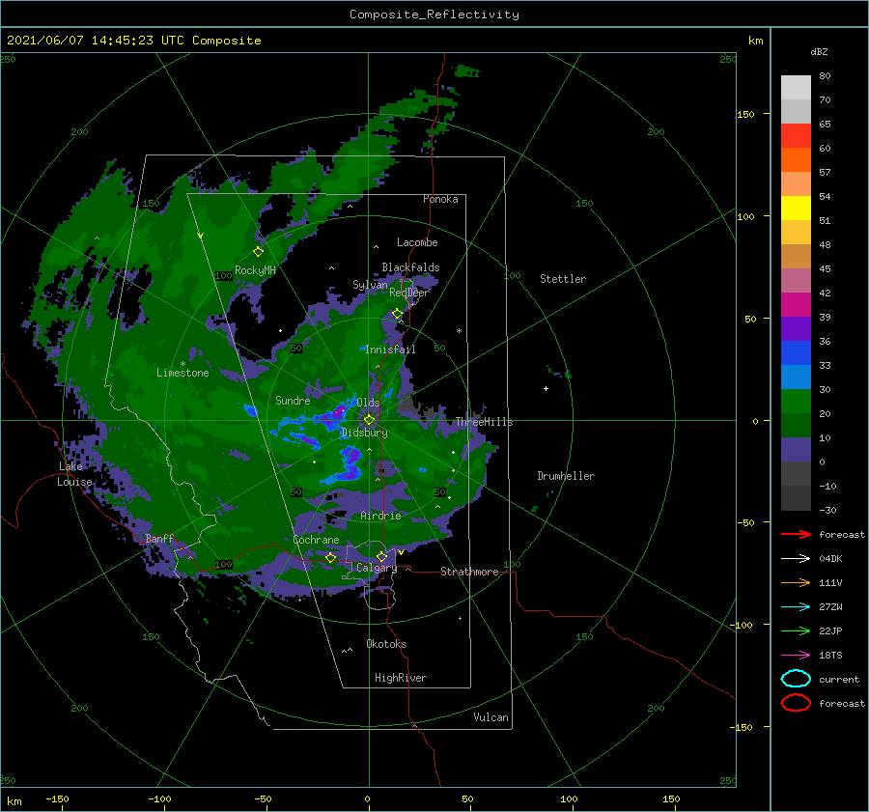The height and width of the screenshot is (812, 869).
Task: Click the yellow radar-center marker at Olds
Action: pos(369,420)
